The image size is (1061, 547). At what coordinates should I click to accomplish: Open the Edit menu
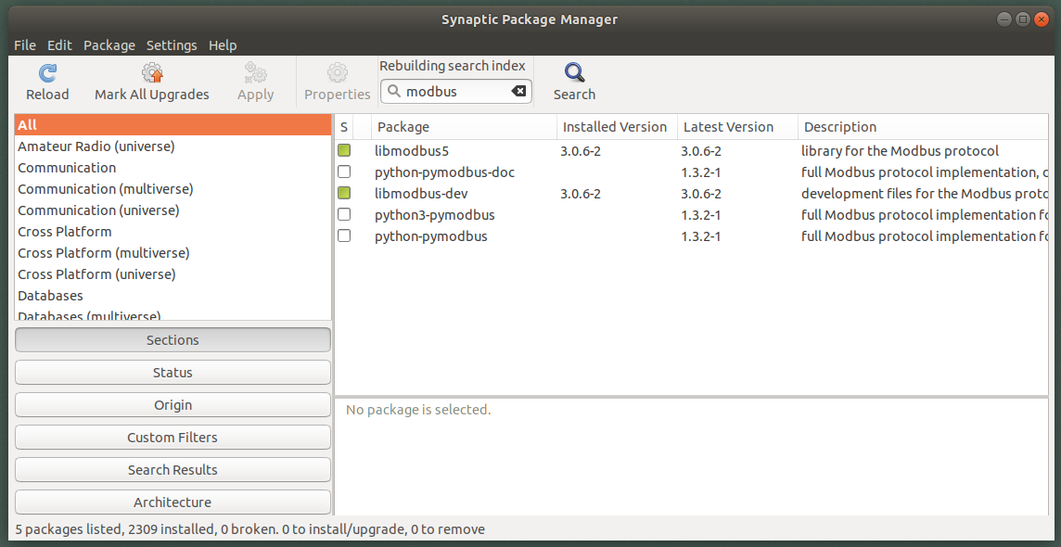coord(59,45)
